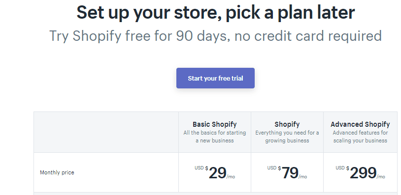Click 'Advanced features for scaling' description
This screenshot has width=401, height=195.
pos(360,137)
